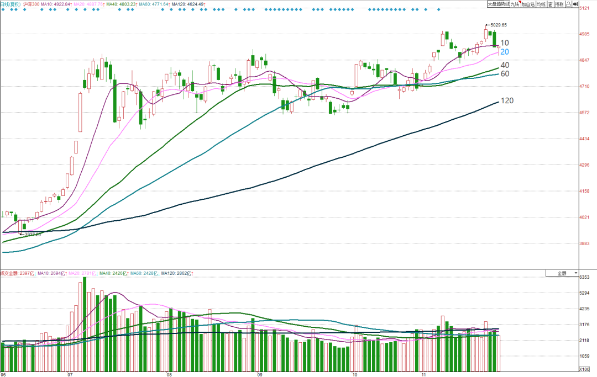Open the 金额 dropdown in the volume panel
The height and width of the screenshot is (377, 597).
click(x=562, y=273)
